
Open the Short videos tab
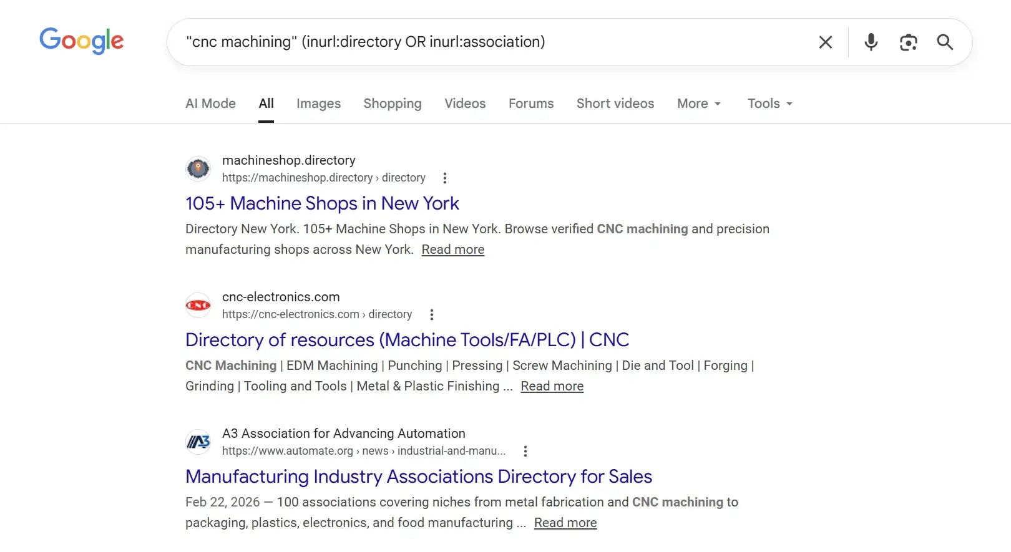pyautogui.click(x=615, y=104)
